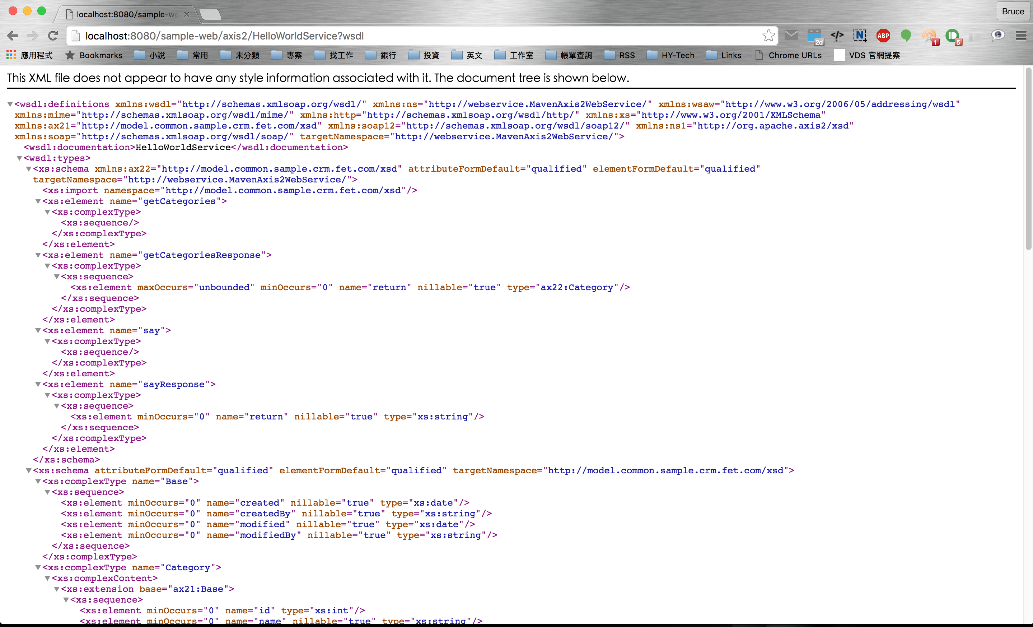The height and width of the screenshot is (627, 1033).
Task: Open the HY-Tech bookmark folder
Action: [x=671, y=55]
